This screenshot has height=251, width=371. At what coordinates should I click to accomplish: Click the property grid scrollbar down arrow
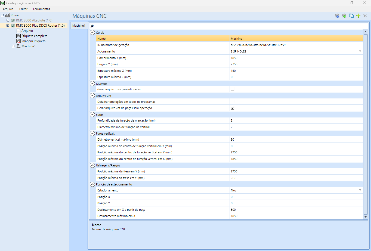tap(366, 217)
